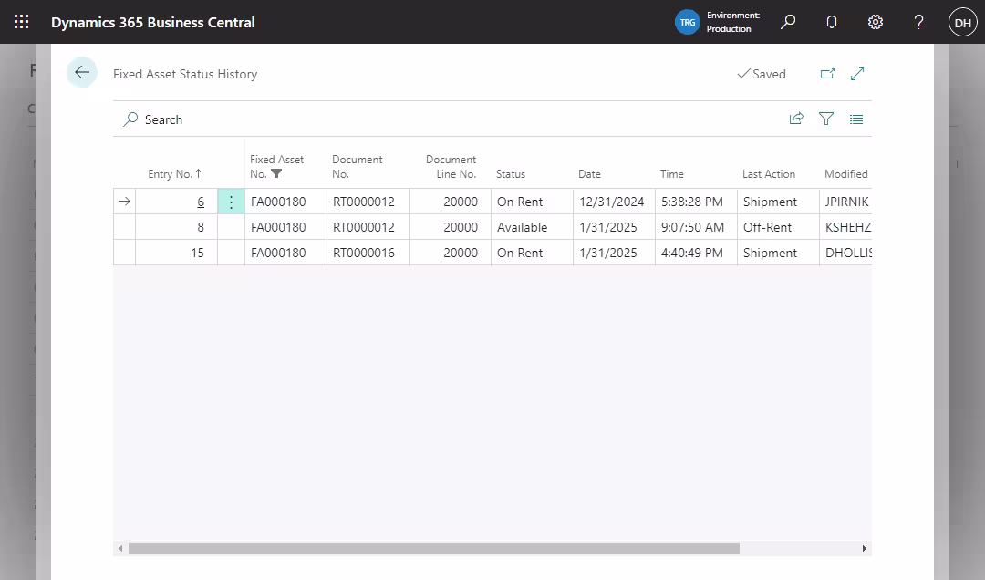Click the horizontal scrollbar thumb
Viewport: 985px width, 580px height.
(x=434, y=549)
